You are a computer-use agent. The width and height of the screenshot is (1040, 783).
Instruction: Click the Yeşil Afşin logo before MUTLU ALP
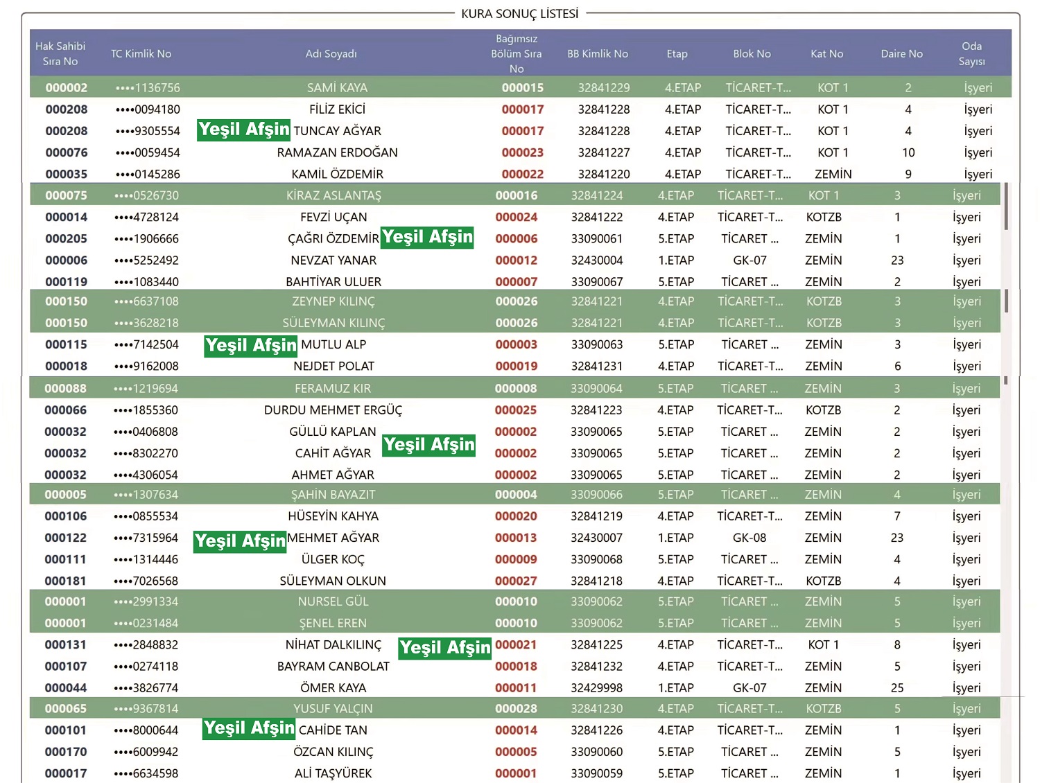click(x=251, y=346)
